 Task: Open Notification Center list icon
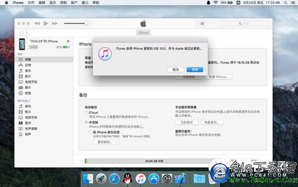pos(293,2)
